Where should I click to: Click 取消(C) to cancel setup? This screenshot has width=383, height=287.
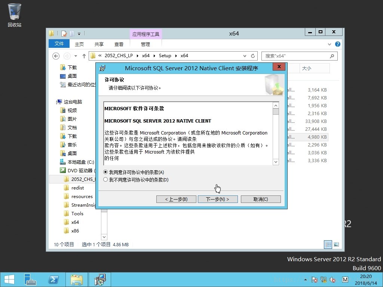[x=261, y=199]
